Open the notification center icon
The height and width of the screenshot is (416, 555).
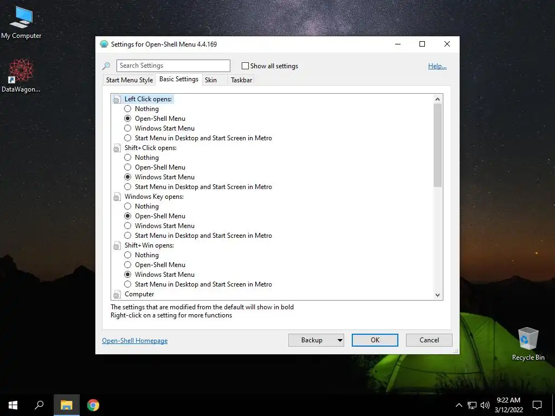[537, 405]
